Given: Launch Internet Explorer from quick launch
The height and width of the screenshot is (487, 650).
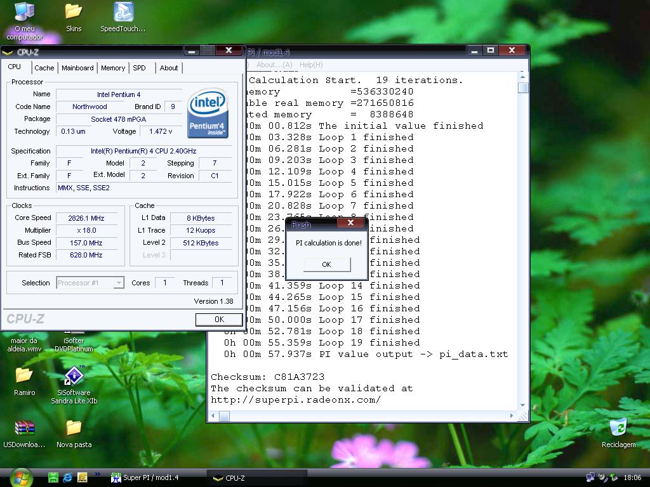Looking at the screenshot, I should (x=67, y=477).
